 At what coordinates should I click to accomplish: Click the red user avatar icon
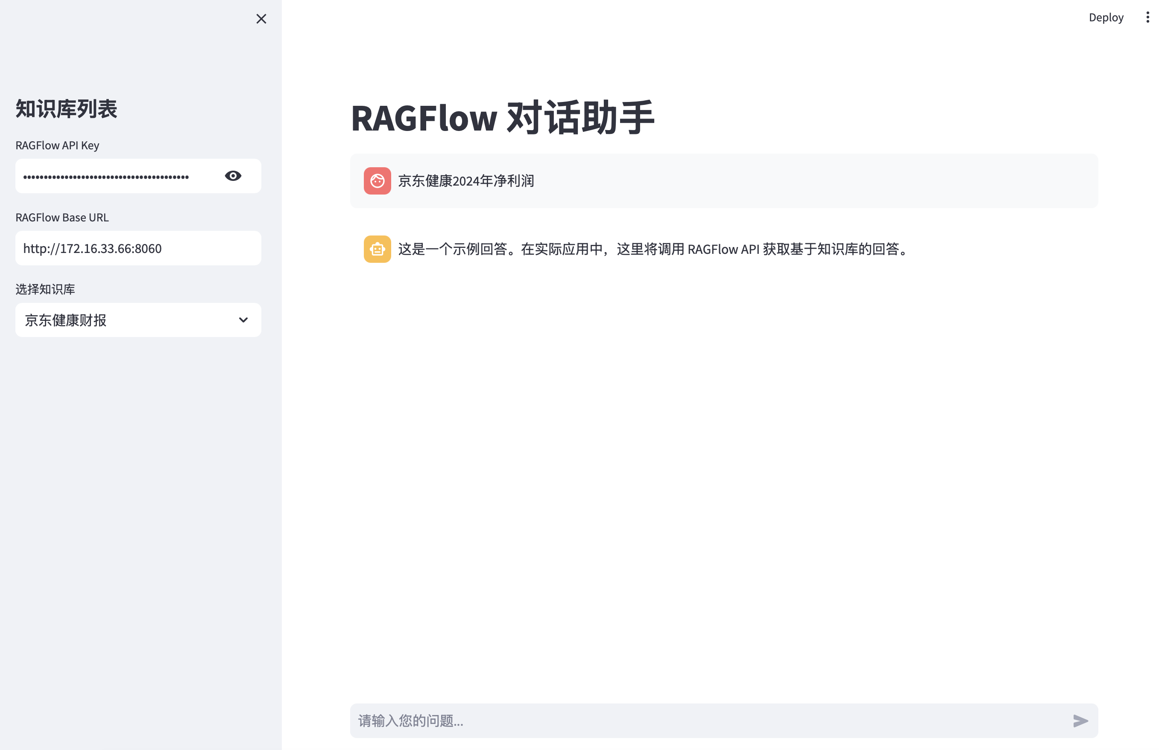[x=377, y=181]
